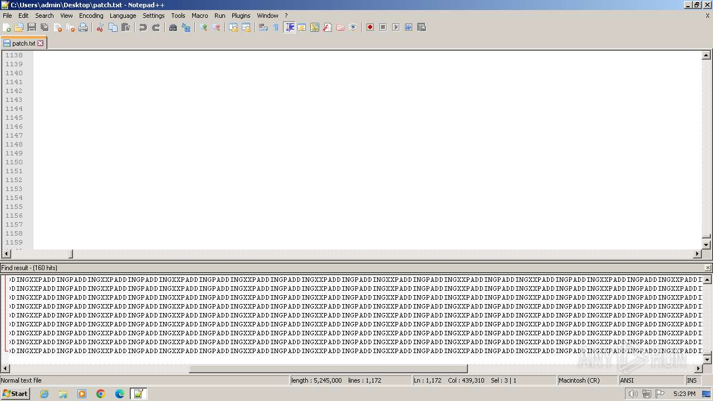Click editor horizontal scrollbar right arrow

pyautogui.click(x=697, y=254)
